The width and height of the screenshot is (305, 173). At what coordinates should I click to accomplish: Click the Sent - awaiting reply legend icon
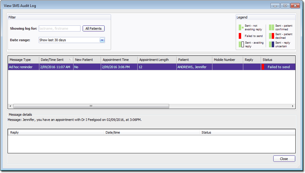click(241, 44)
